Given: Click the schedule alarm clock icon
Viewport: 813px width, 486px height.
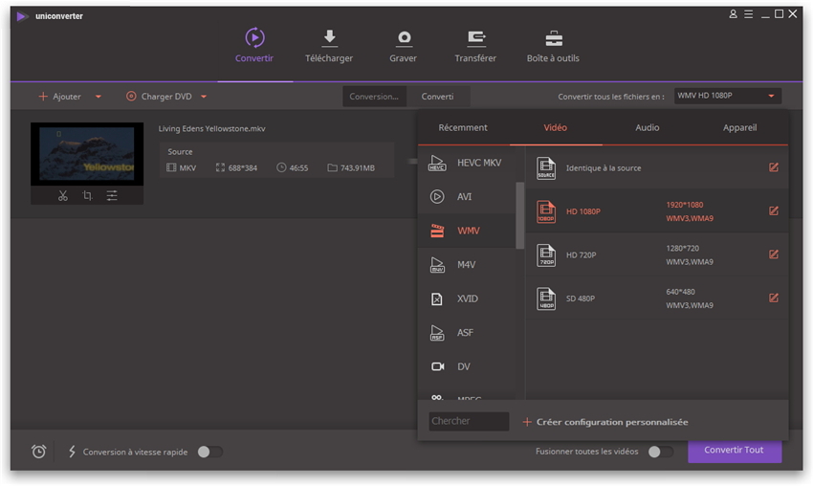Looking at the screenshot, I should 39,452.
